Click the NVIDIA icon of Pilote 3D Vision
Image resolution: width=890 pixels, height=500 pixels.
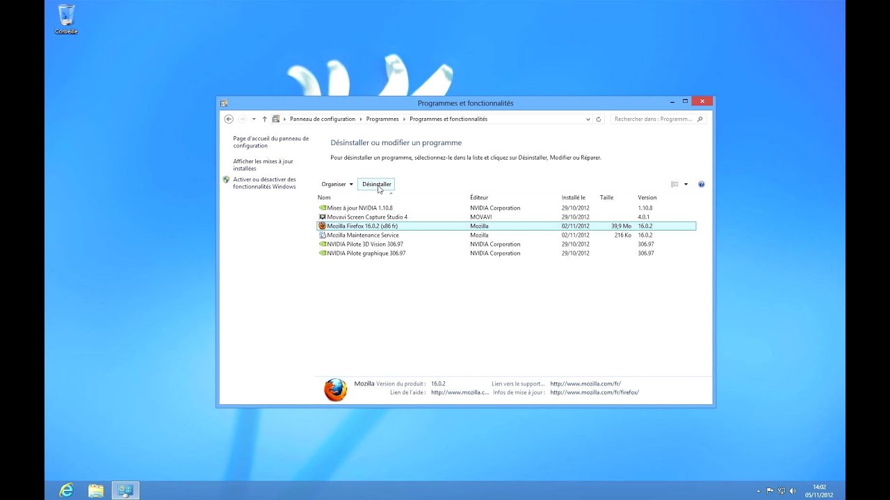[x=322, y=244]
